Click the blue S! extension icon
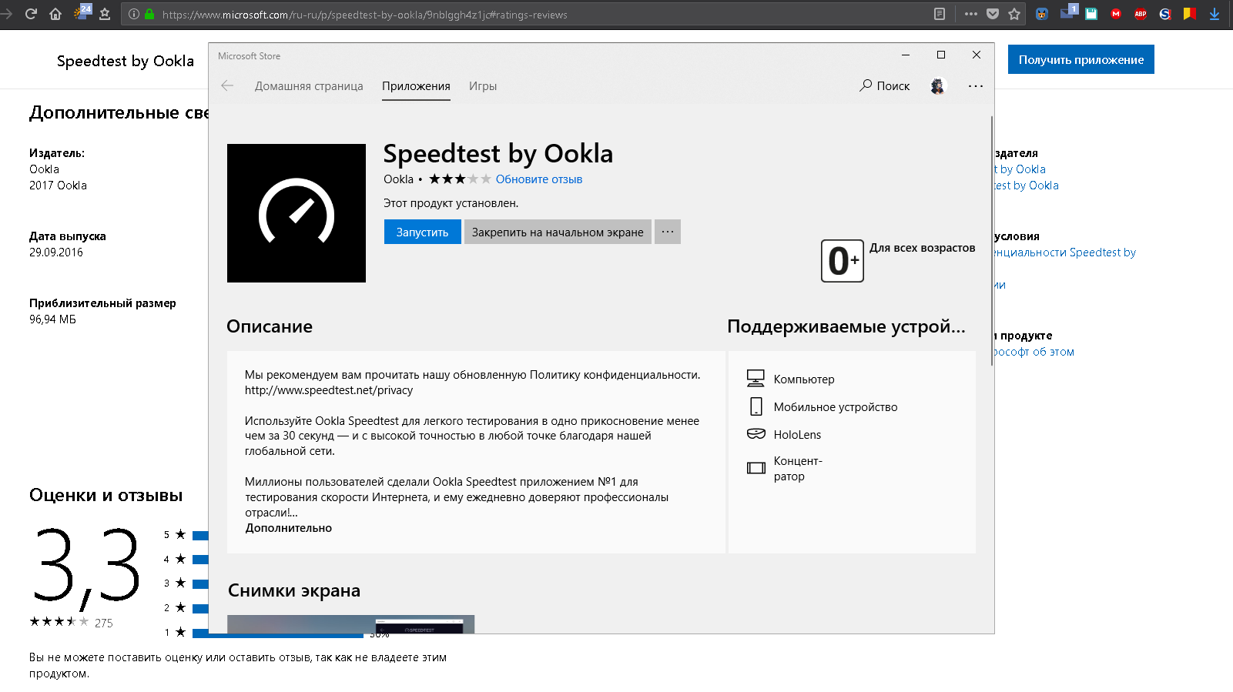The image size is (1233, 692). [x=1165, y=14]
